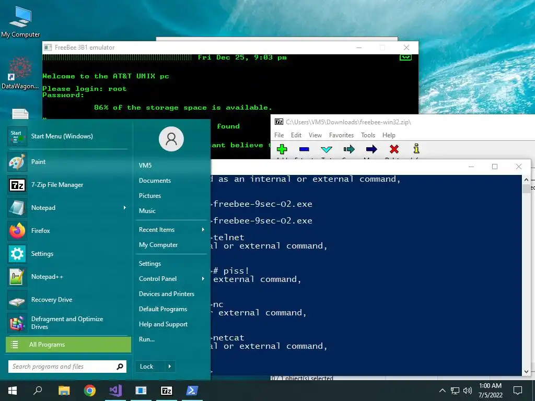The width and height of the screenshot is (535, 401).
Task: Open My Computer desktop icon
Action: (20, 22)
